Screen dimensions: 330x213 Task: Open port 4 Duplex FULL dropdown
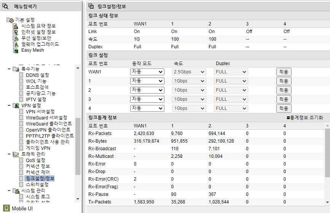click(231, 108)
